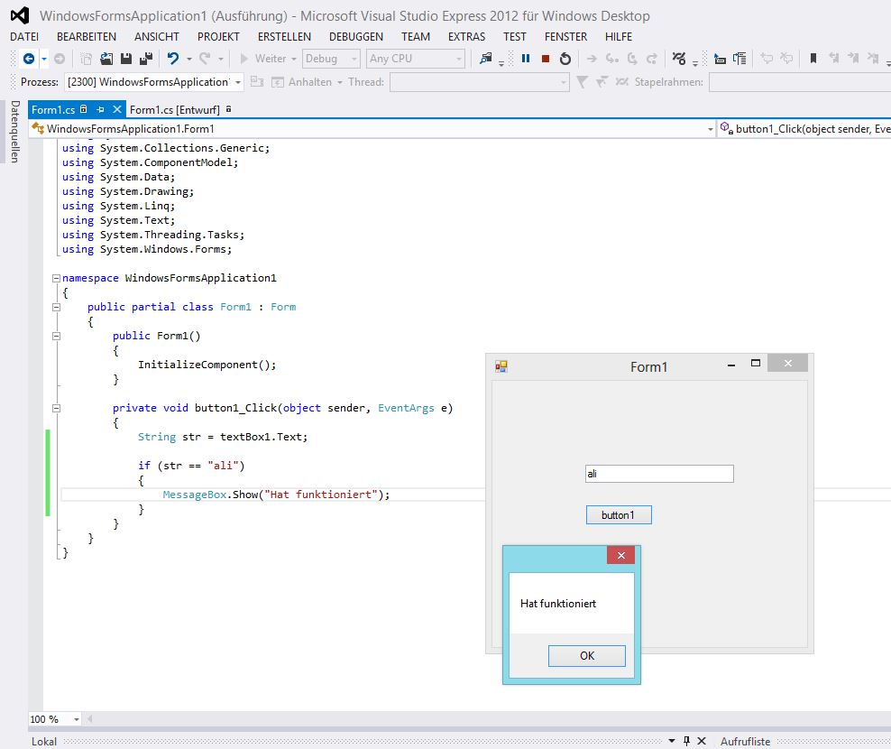Click the Navigate Backward icon
Screen dimensions: 891x749
[29, 59]
